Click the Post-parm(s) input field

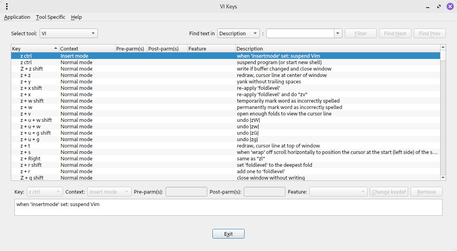264,192
